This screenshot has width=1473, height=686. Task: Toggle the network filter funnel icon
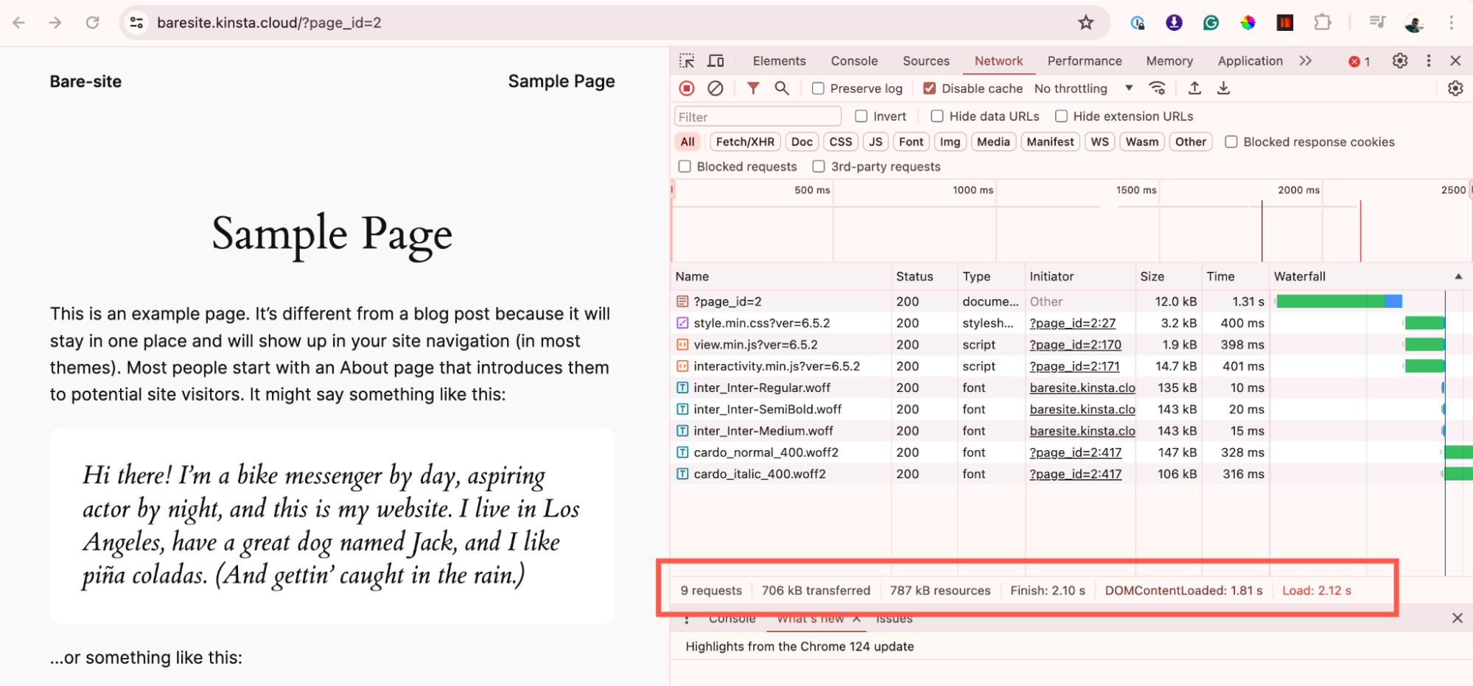click(x=753, y=88)
